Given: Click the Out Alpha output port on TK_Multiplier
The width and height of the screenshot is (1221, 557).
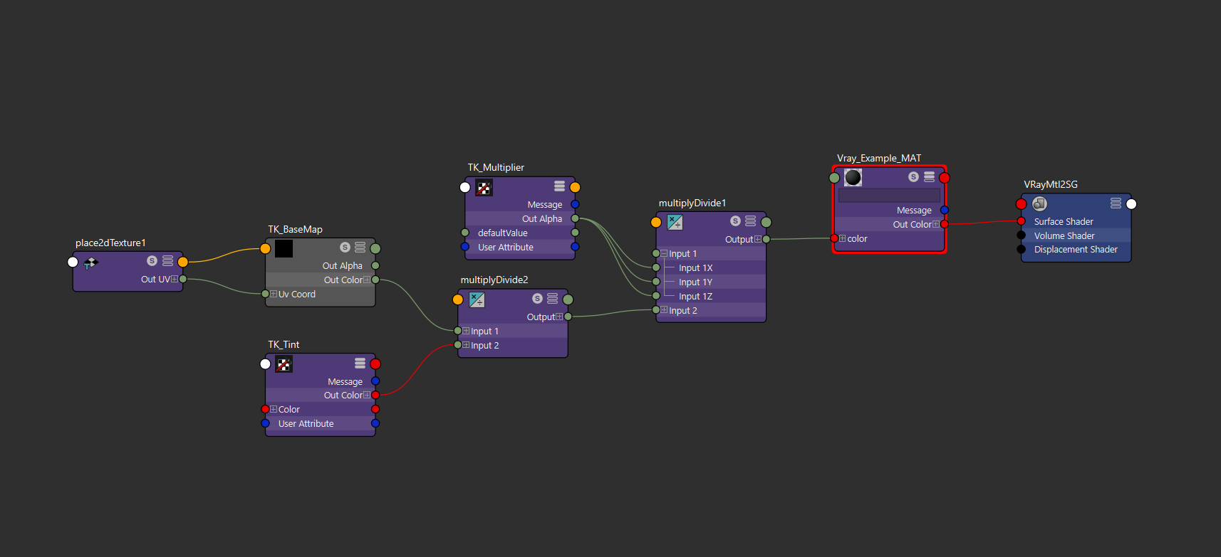Looking at the screenshot, I should pos(575,218).
